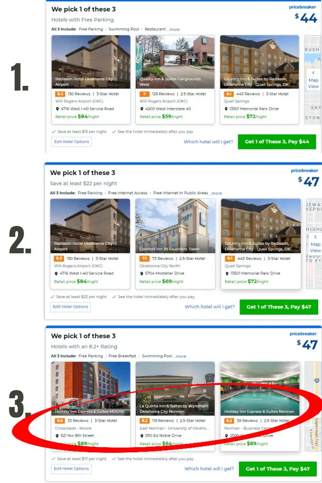Expand the more amenities link after Restaurant
The width and height of the screenshot is (322, 483).
[x=174, y=30]
